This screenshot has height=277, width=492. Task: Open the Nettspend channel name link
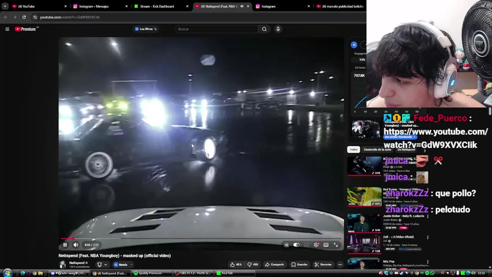click(x=76, y=263)
